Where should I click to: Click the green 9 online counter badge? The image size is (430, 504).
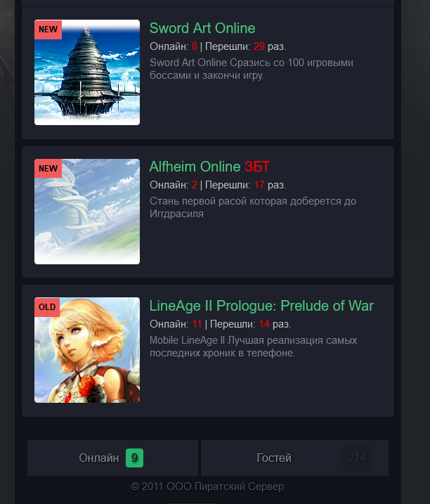(134, 458)
